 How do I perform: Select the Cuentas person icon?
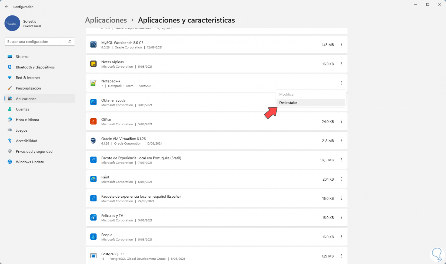click(x=10, y=109)
